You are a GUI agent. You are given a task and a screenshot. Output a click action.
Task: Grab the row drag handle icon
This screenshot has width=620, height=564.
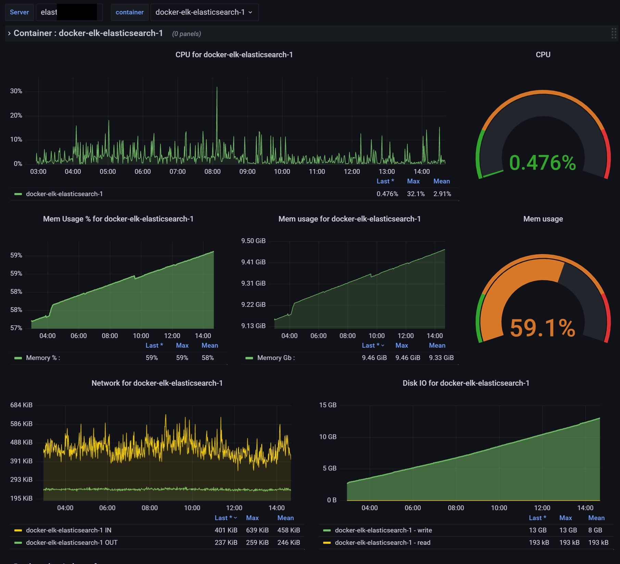click(614, 33)
